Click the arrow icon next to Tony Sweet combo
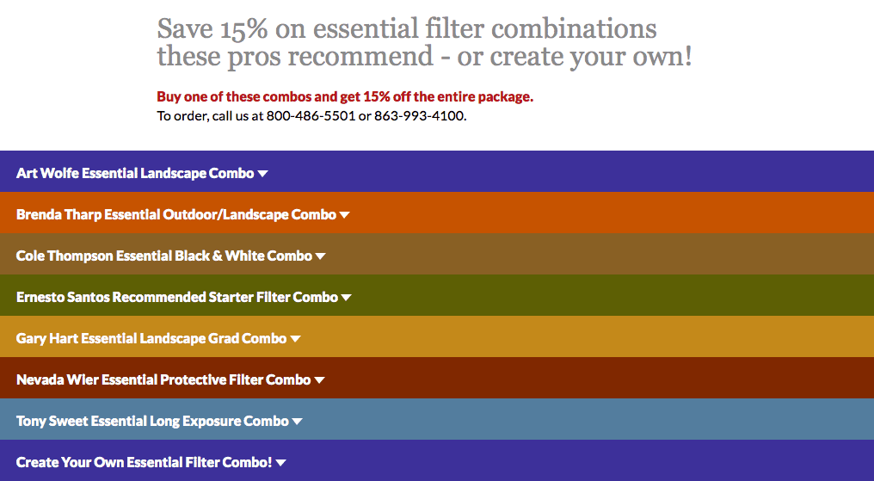The height and width of the screenshot is (481, 874). click(x=297, y=421)
